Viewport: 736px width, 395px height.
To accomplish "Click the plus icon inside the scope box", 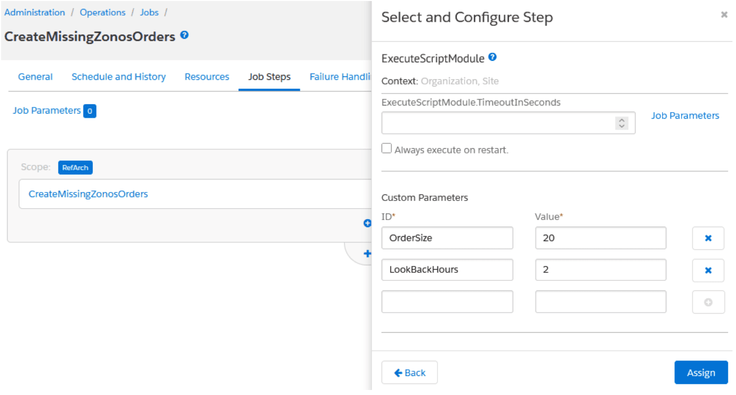I will click(367, 223).
